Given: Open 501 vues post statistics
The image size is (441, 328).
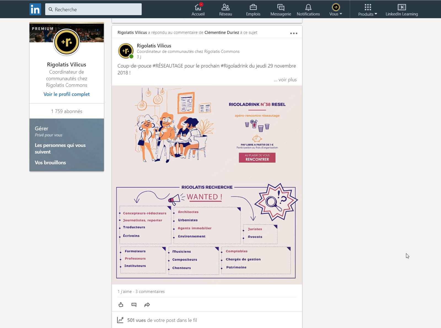Looking at the screenshot, I should point(162,320).
